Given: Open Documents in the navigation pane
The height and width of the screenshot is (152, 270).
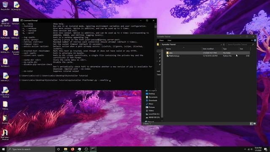Looking at the screenshot, I should coord(151,97).
